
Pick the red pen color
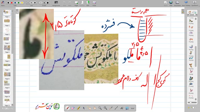tap(12, 3)
